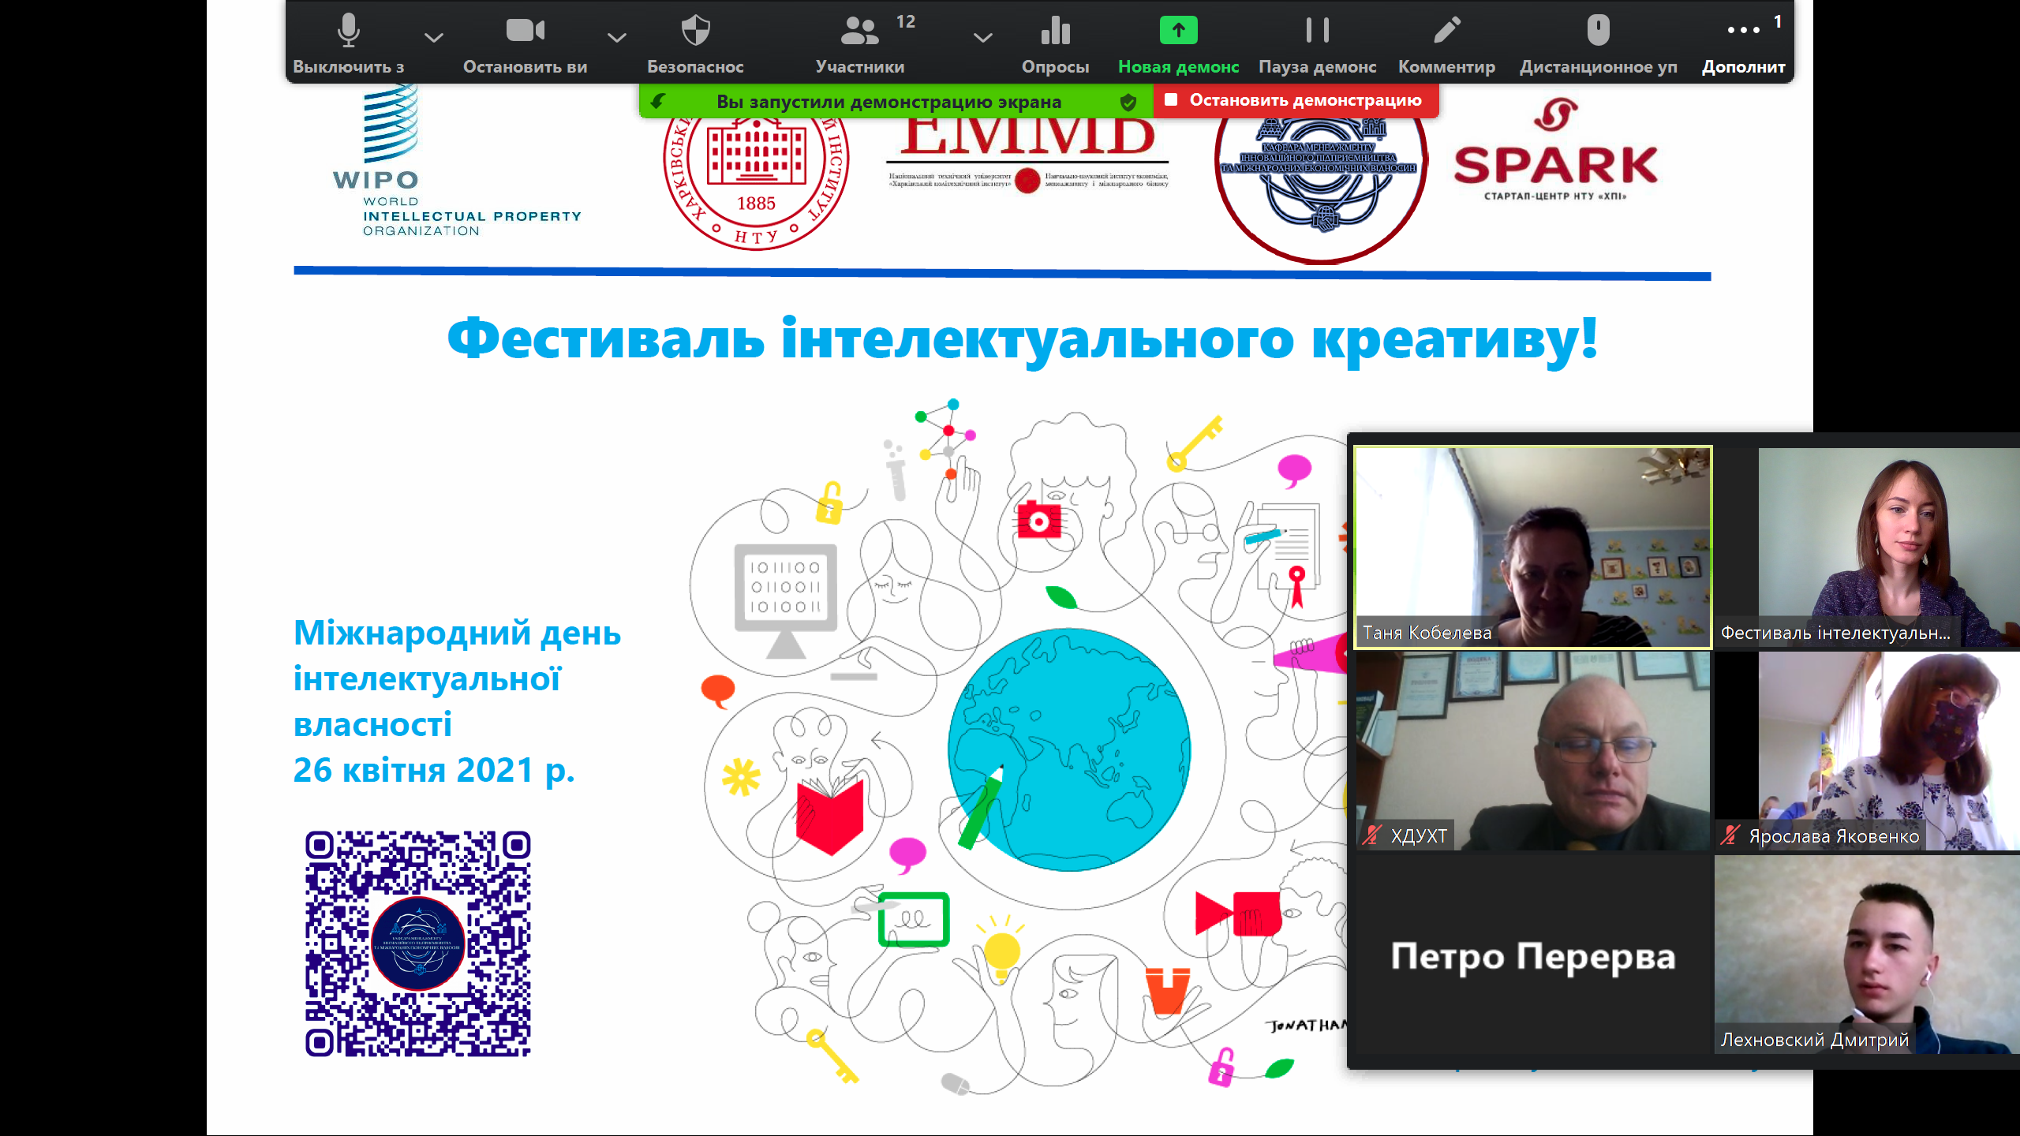
Task: Click the 12 participants count
Action: click(906, 21)
